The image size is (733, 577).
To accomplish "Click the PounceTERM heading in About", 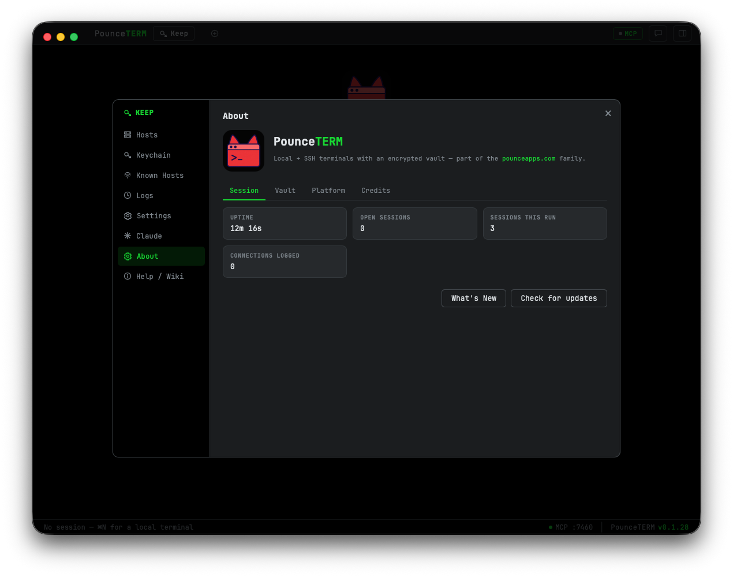I will (x=308, y=142).
